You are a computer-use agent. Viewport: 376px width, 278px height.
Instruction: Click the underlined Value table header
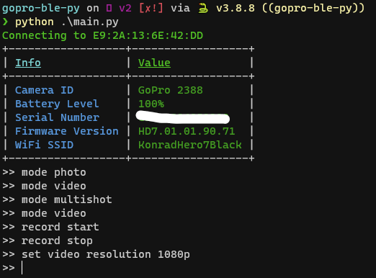tap(154, 63)
